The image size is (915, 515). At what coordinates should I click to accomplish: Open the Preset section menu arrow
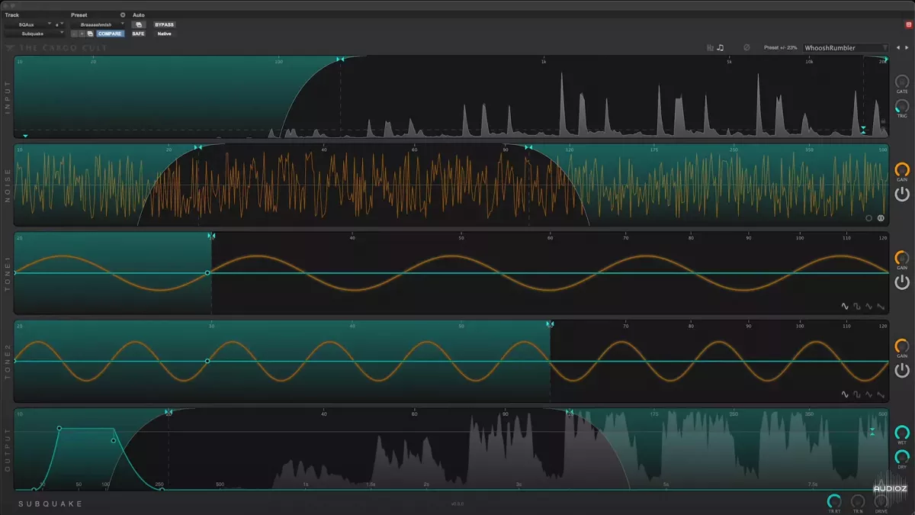[x=123, y=14]
